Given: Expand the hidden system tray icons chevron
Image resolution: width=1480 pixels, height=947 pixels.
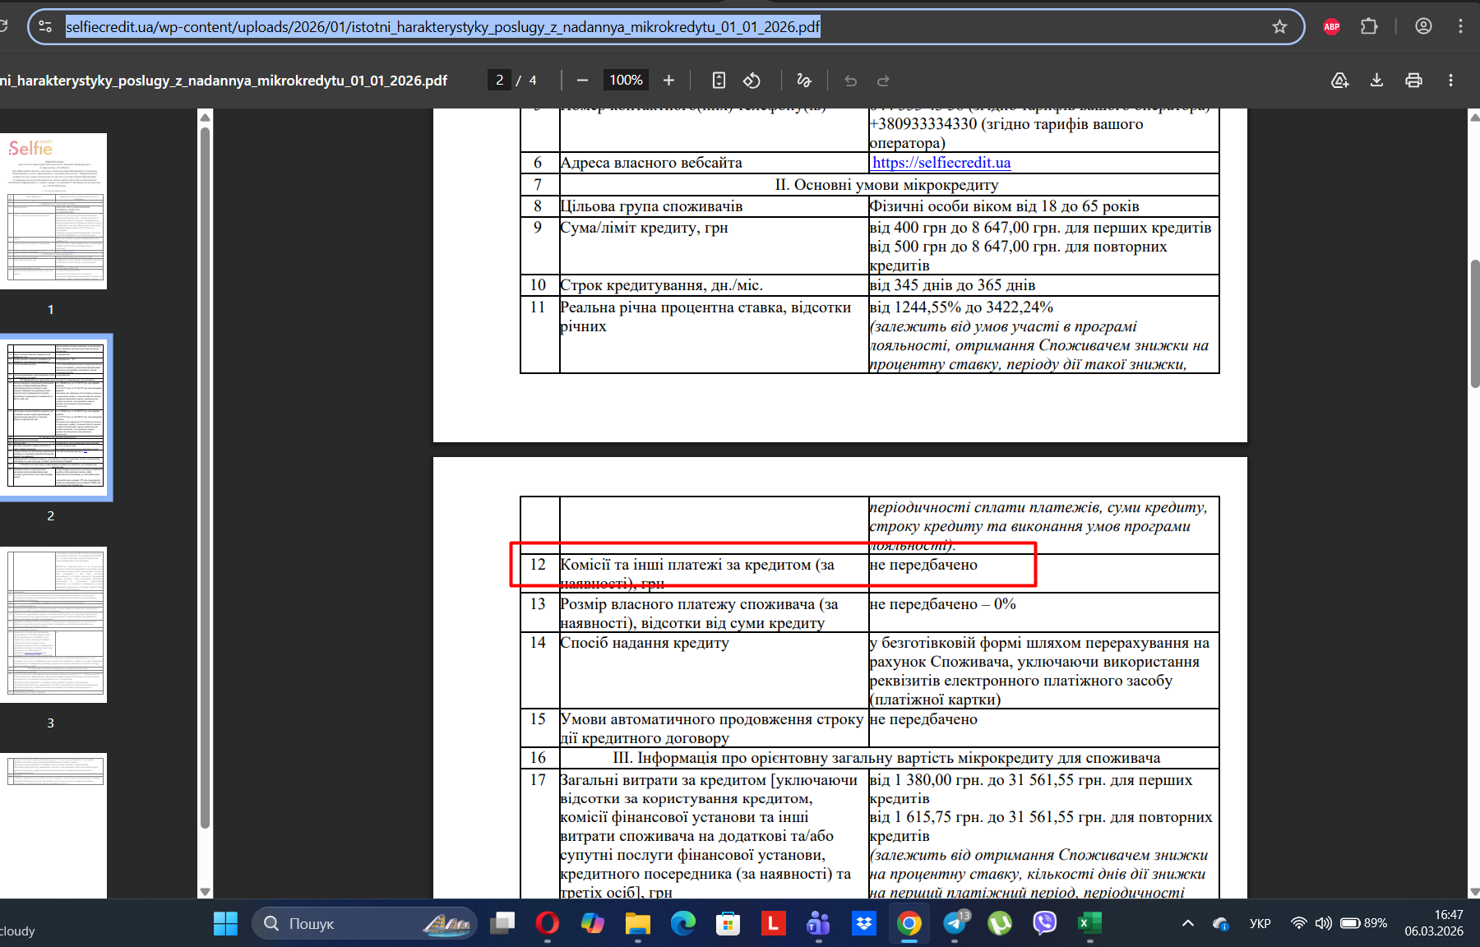Looking at the screenshot, I should coord(1188,923).
